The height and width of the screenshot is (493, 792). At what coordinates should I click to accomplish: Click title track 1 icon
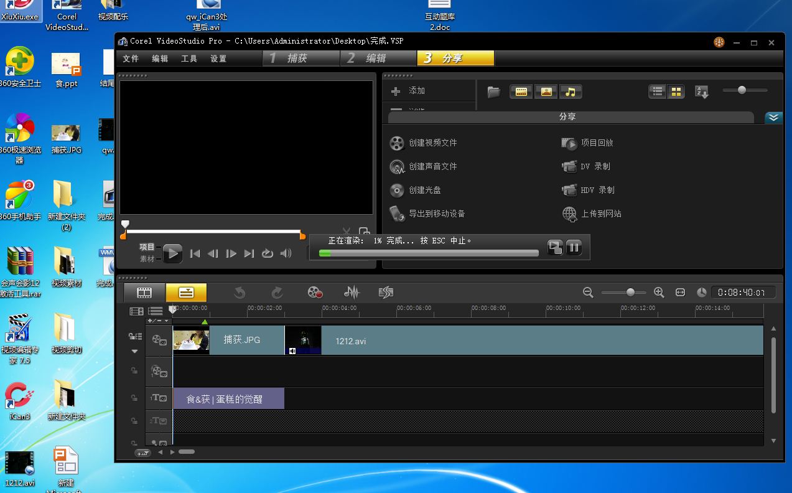(159, 398)
